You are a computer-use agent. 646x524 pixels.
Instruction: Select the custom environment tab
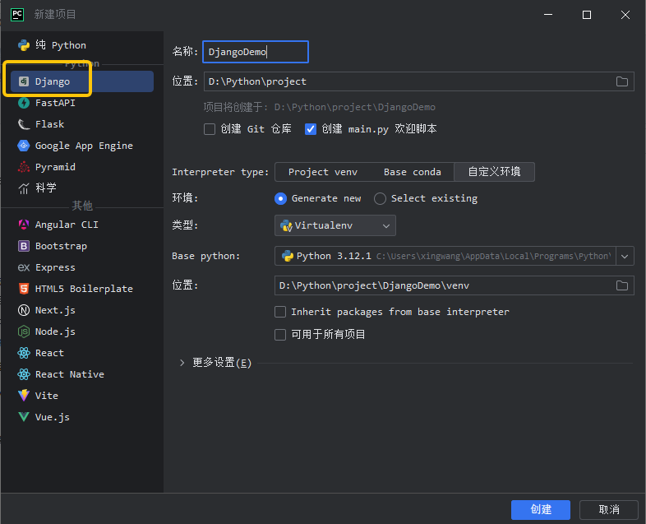[494, 172]
